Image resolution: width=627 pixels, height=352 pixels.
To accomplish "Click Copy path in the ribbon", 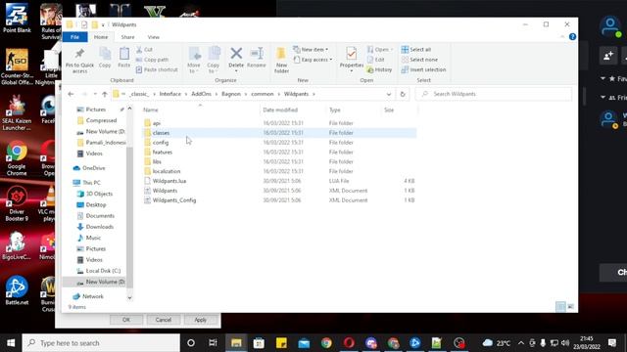I will click(153, 60).
